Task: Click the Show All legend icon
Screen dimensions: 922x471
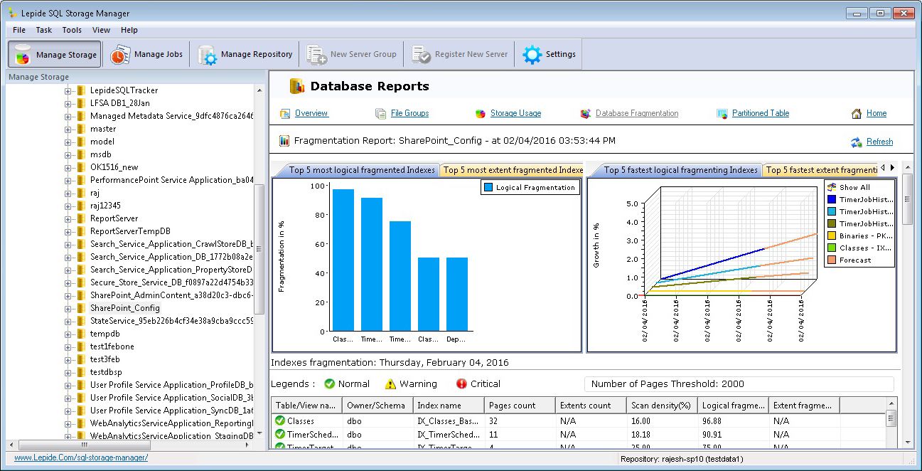Action: point(832,187)
